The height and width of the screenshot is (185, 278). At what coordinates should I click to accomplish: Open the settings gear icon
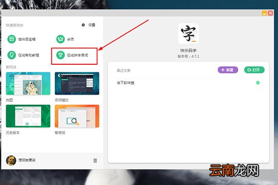pyautogui.click(x=83, y=25)
